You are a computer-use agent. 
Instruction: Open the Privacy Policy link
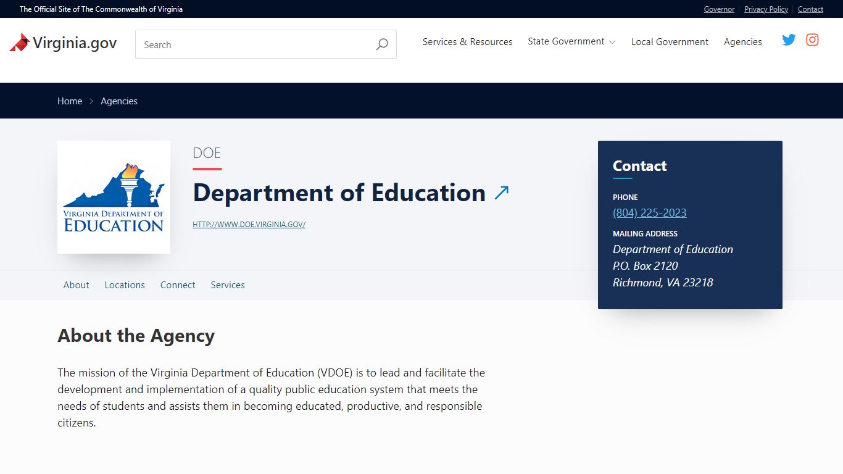pos(766,9)
